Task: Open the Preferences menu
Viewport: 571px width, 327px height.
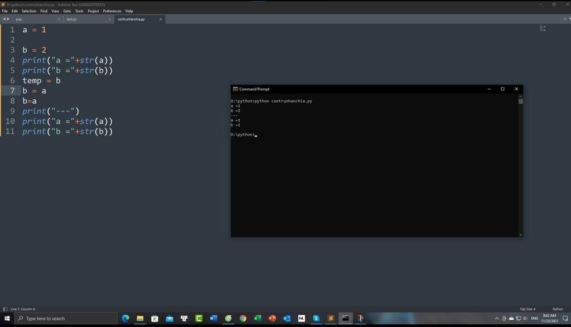Action: 112,11
